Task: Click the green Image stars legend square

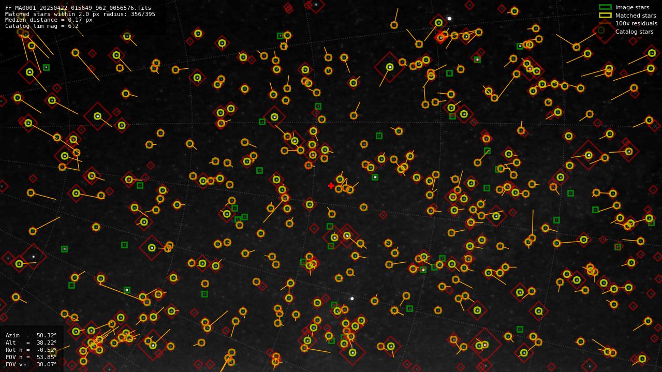Action: 605,7
